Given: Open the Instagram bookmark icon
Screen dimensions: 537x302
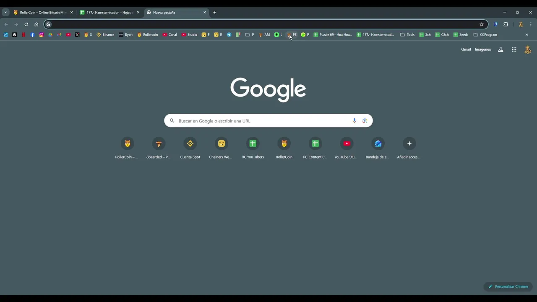Looking at the screenshot, I should pyautogui.click(x=41, y=35).
